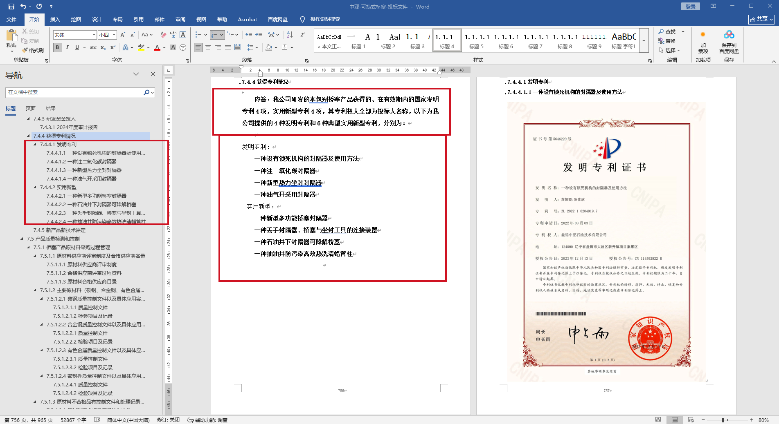The image size is (779, 424).
Task: Click the 登录 sign-in button
Action: [x=690, y=7]
